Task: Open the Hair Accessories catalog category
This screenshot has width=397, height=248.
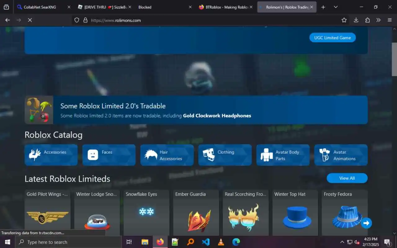Action: tap(167, 155)
